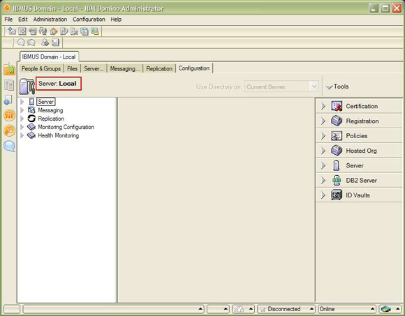This screenshot has height=316, width=405.
Task: Click the stacked documents sidebar icon
Action: [x=9, y=85]
